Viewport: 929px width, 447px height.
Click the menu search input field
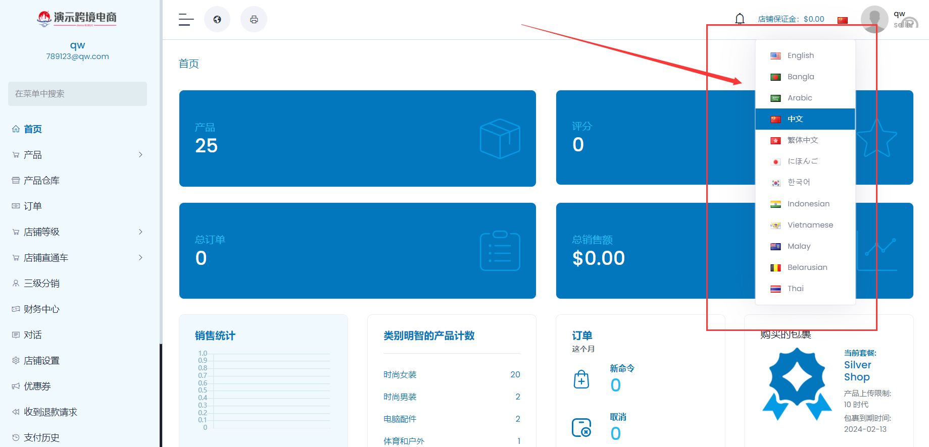[x=77, y=94]
